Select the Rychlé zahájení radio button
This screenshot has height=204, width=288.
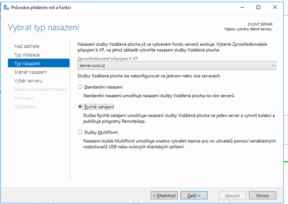[x=79, y=107]
